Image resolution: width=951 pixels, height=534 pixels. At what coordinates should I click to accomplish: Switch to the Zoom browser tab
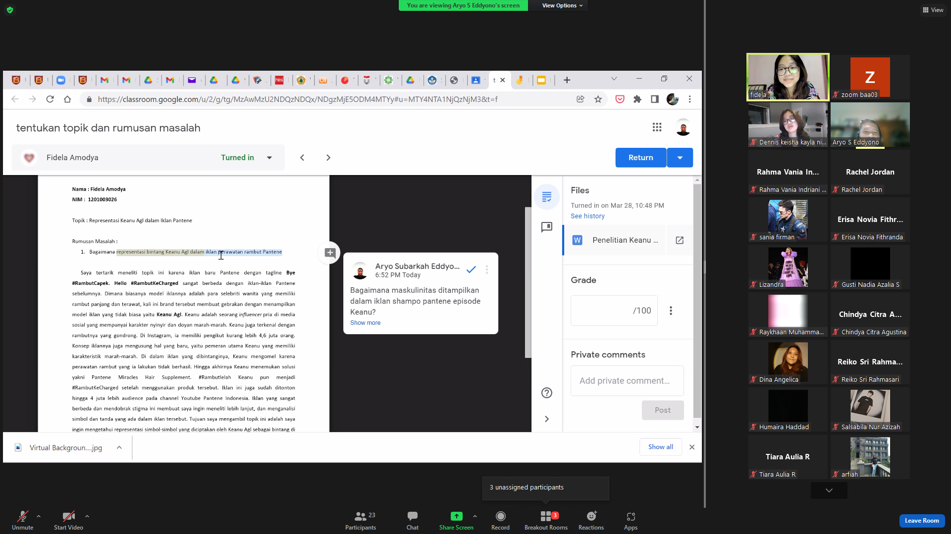[x=61, y=80]
